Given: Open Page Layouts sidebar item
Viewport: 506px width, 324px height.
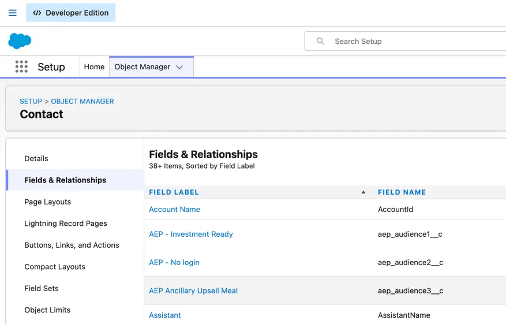Looking at the screenshot, I should tap(47, 202).
